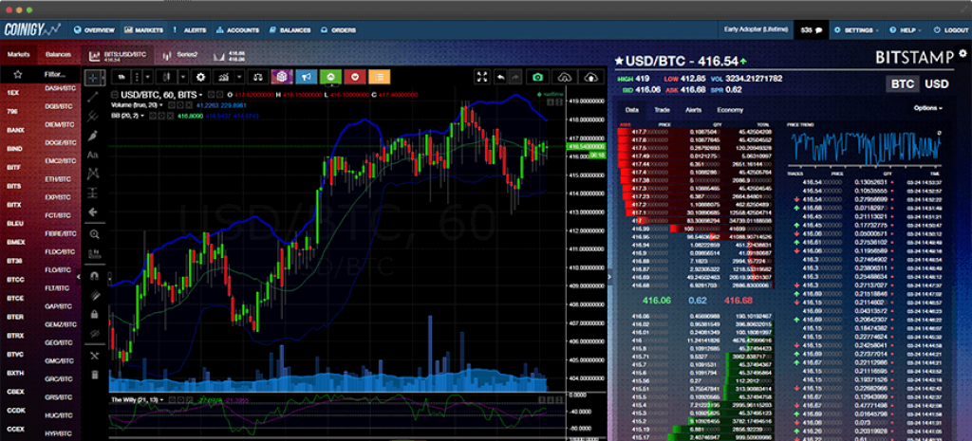The height and width of the screenshot is (441, 972).
Task: Click the remove drawings trash icon
Action: 94,375
